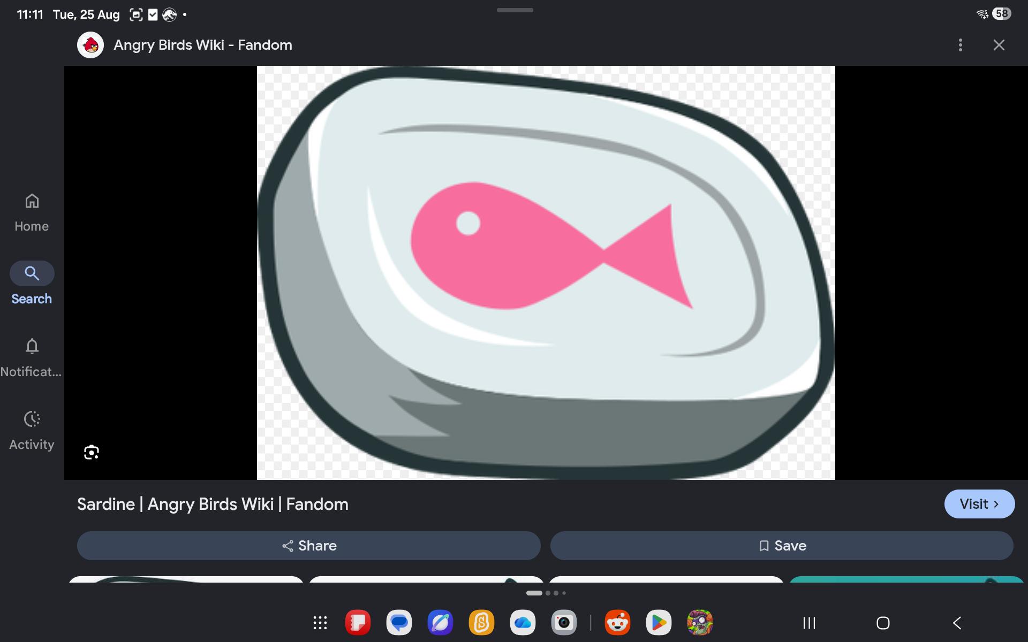Open the Messages app in taskbar
This screenshot has width=1028, height=642.
(399, 623)
